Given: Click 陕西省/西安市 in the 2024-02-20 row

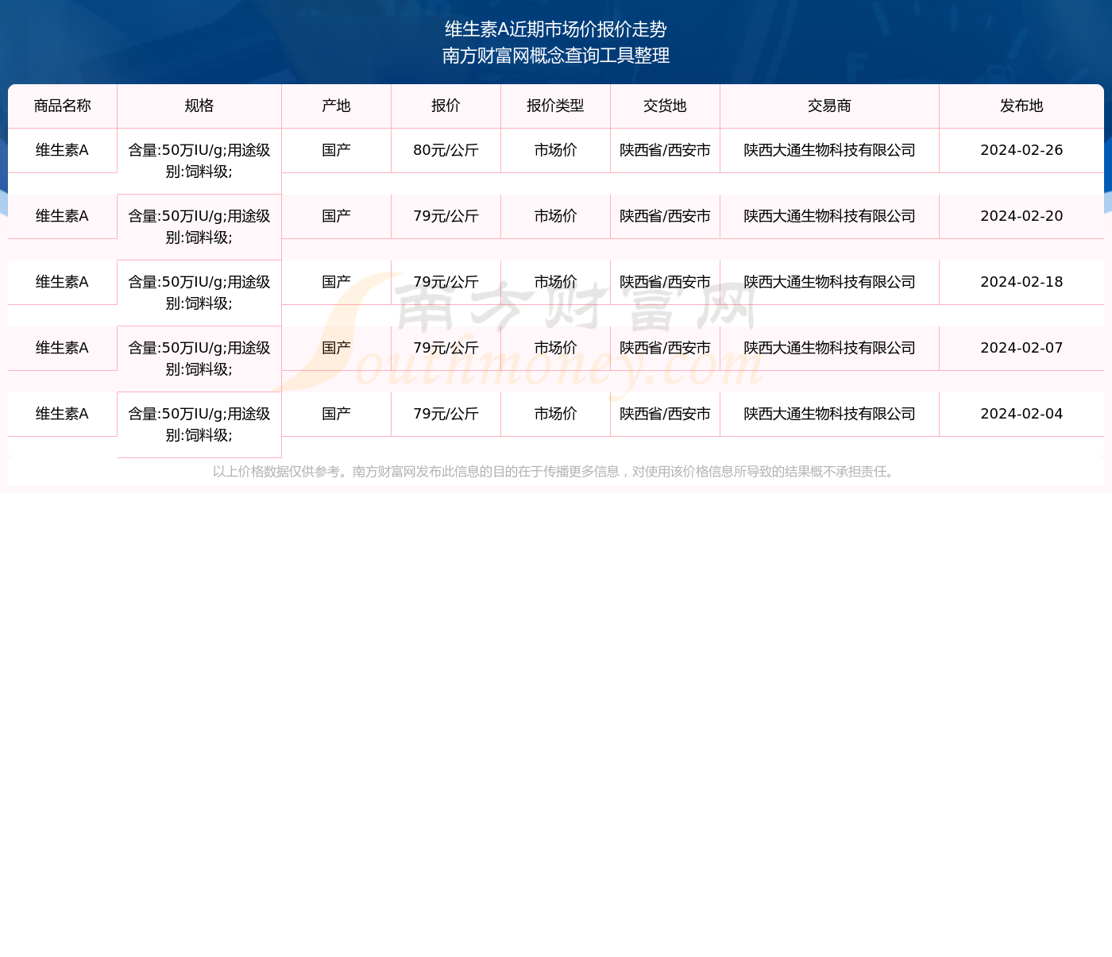Looking at the screenshot, I should click(x=666, y=216).
